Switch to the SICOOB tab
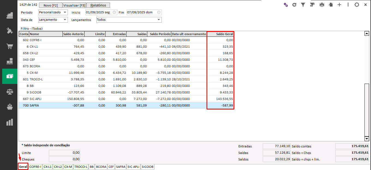The height and width of the screenshot is (170, 371). pyautogui.click(x=148, y=167)
